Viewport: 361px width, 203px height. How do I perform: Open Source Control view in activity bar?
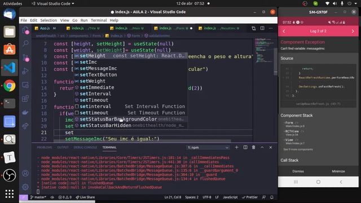25,58
